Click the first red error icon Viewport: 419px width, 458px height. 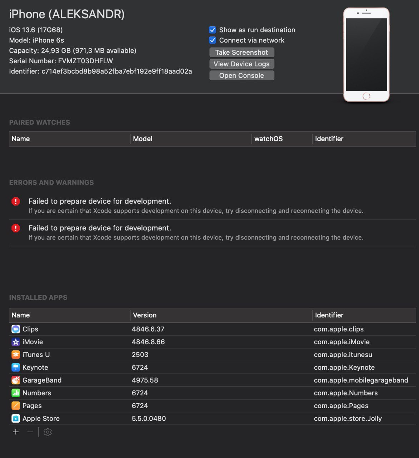[16, 201]
